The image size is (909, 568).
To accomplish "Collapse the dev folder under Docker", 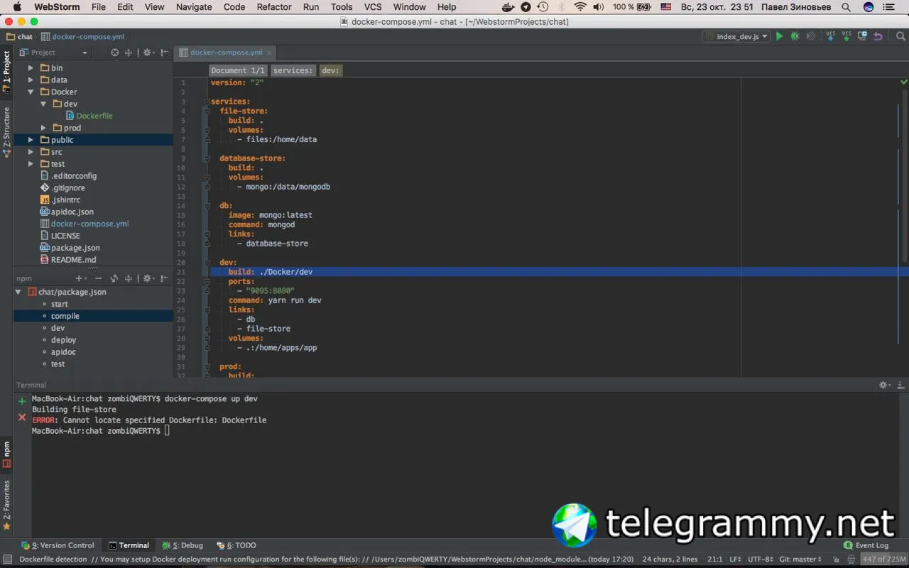I will [43, 104].
